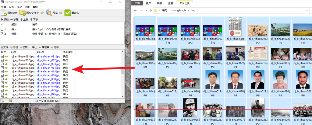Image resolution: width=312 pixels, height=125 pixels.
Task: Expand the chevron after dangjian_b in path
Action: coord(188,10)
